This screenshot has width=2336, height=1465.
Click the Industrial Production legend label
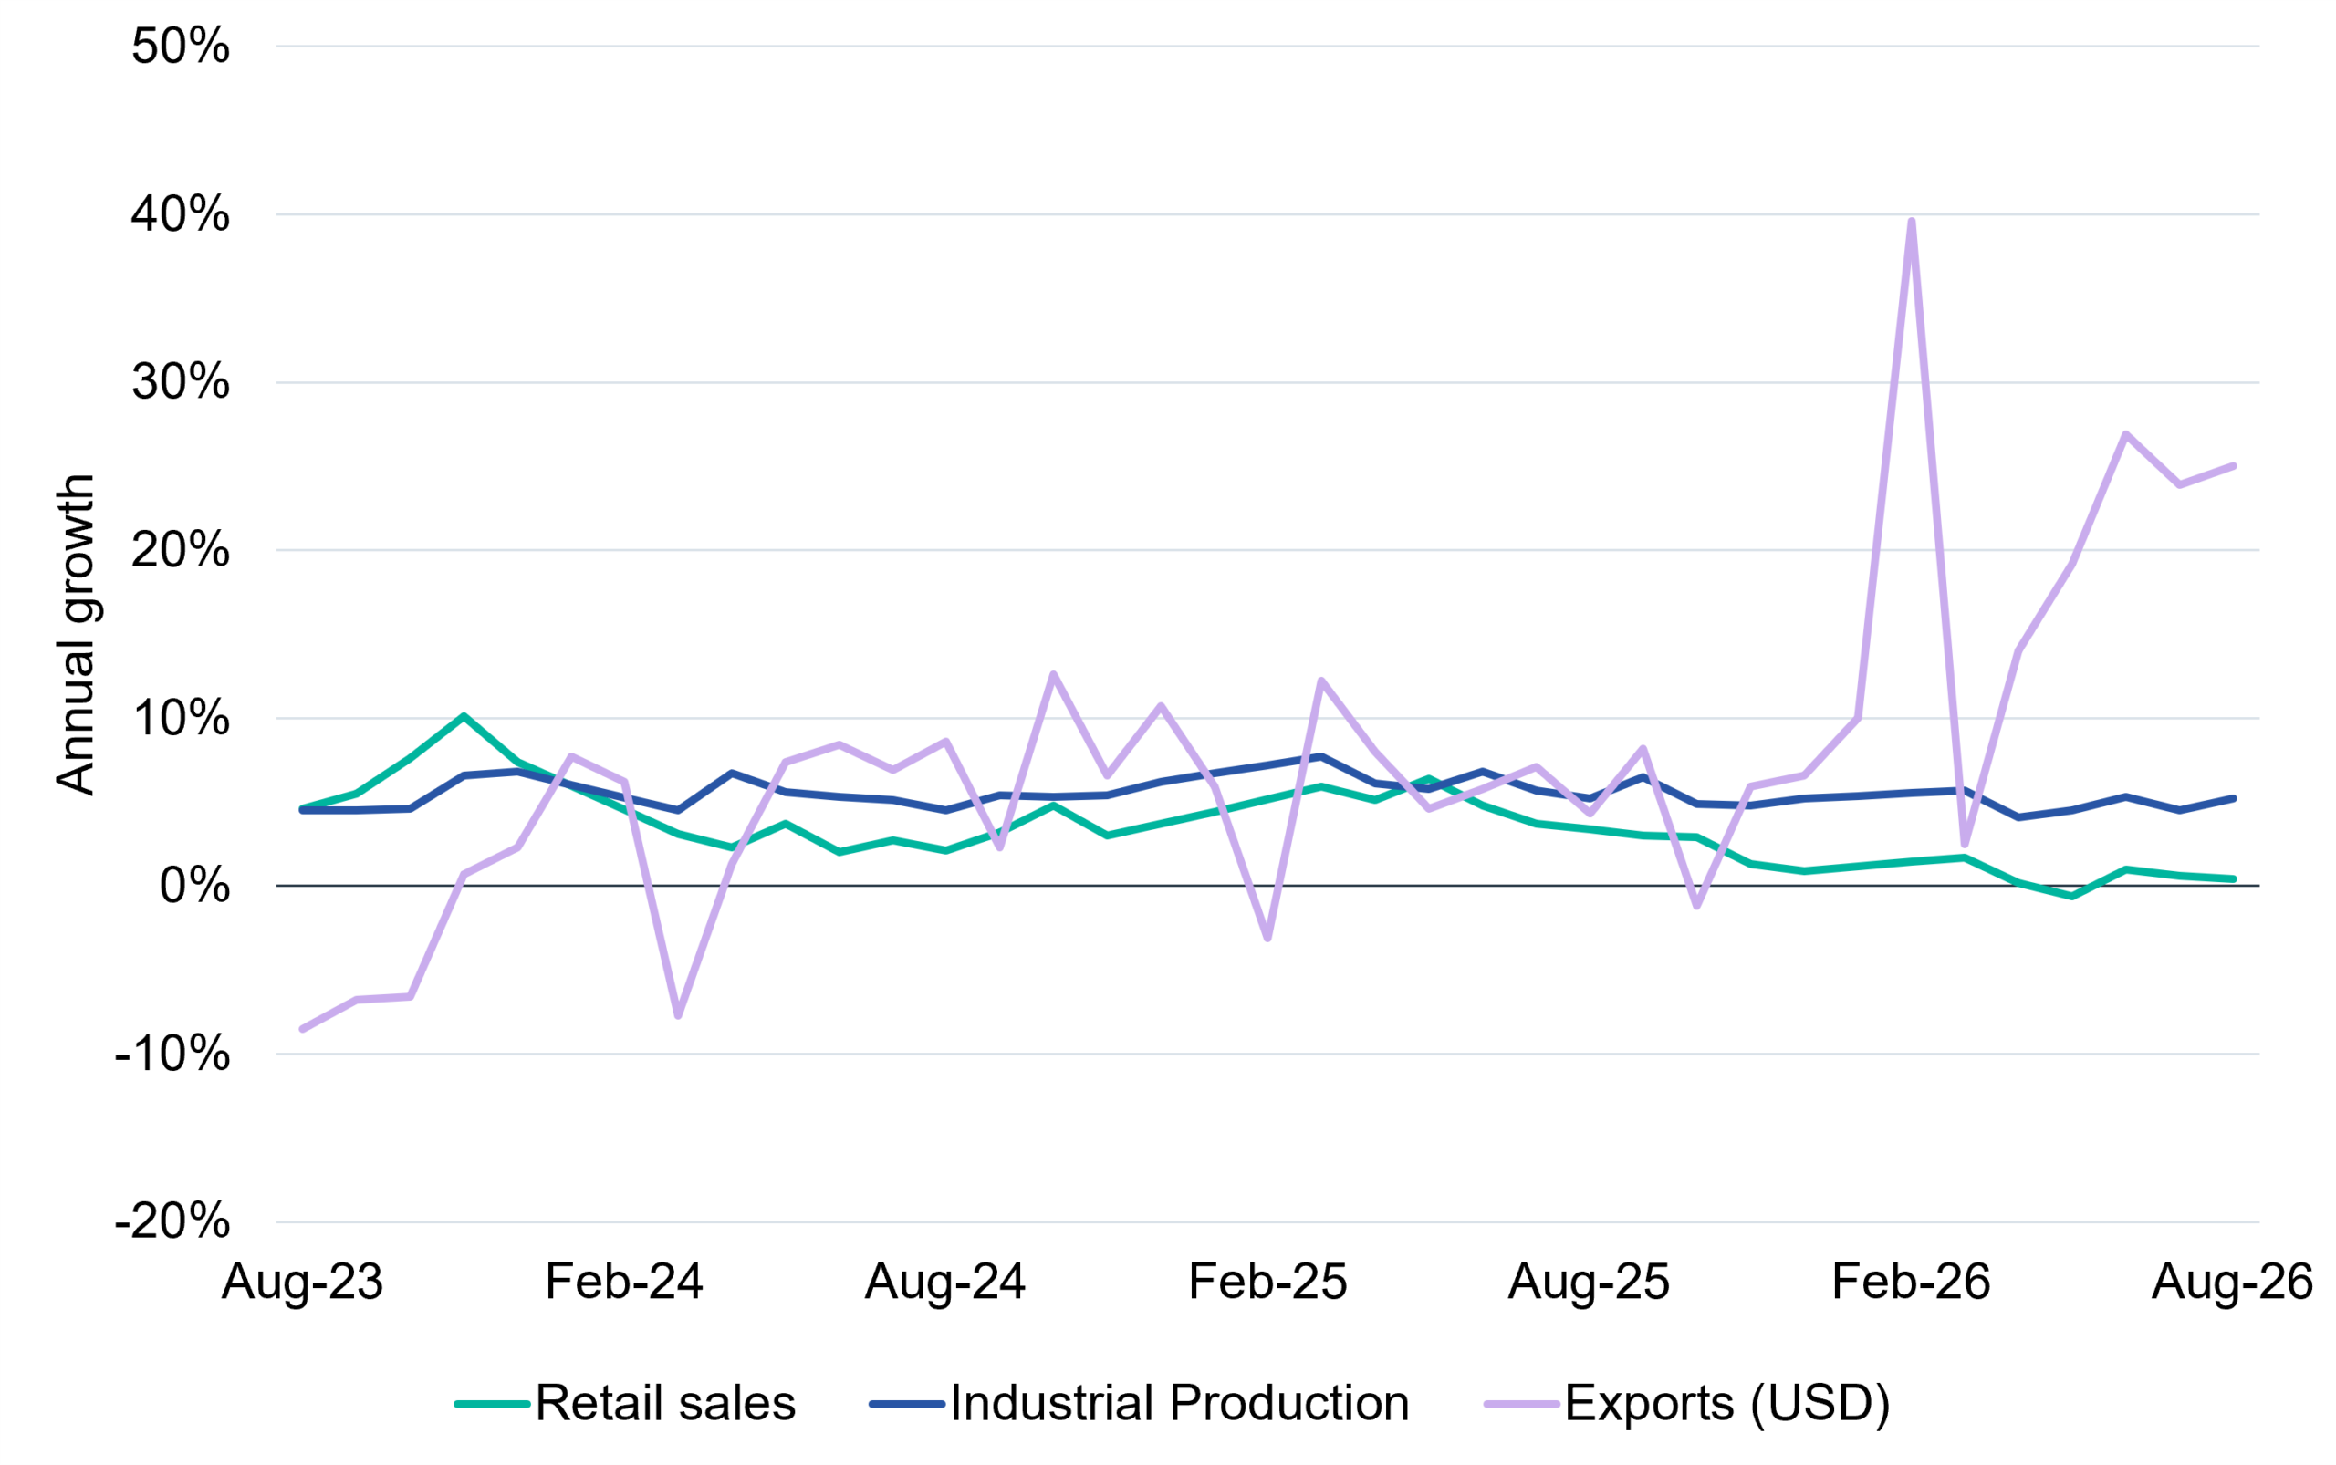tap(1180, 1403)
